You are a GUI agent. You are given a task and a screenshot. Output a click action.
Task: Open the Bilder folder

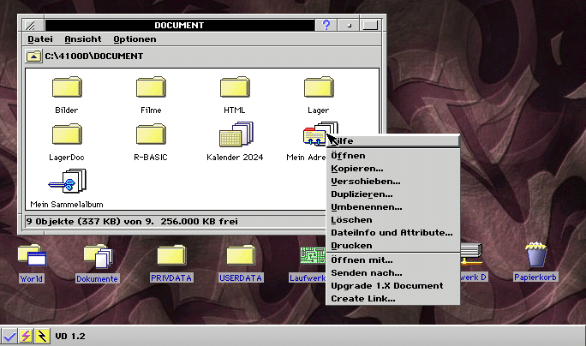pos(67,89)
